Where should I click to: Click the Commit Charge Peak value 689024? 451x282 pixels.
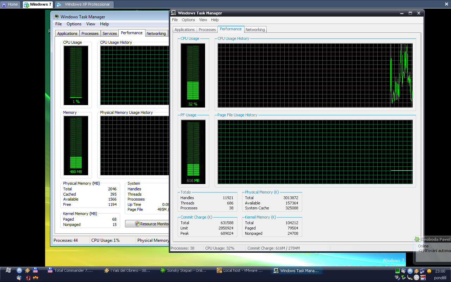(226, 233)
